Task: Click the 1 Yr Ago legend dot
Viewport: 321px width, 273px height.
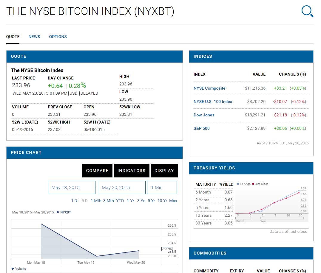Action: [238, 184]
